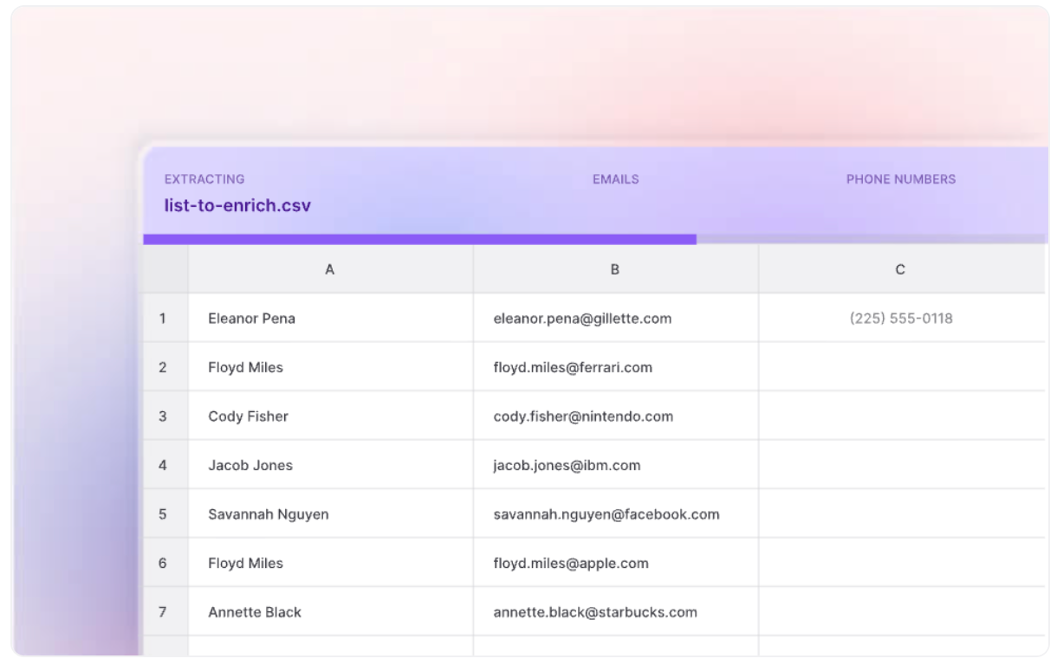The height and width of the screenshot is (665, 1057).
Task: Select column B header
Action: click(x=615, y=269)
